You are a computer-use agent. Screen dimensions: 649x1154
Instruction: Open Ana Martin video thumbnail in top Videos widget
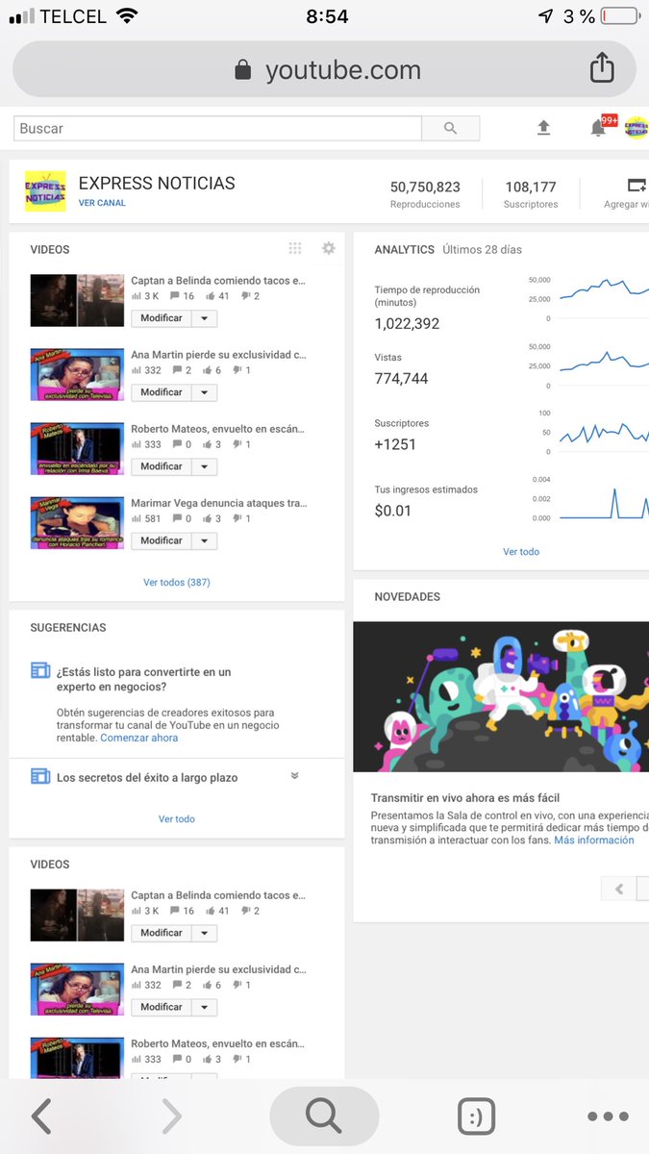77,374
